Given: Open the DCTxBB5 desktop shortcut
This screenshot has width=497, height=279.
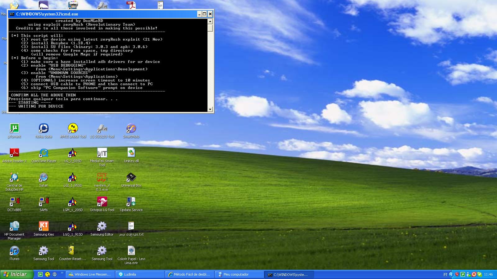Looking at the screenshot, I should [14, 204].
